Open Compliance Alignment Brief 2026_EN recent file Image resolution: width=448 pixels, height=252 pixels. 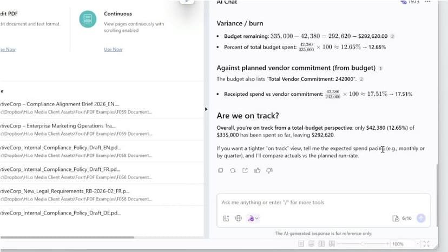[x=101, y=108]
